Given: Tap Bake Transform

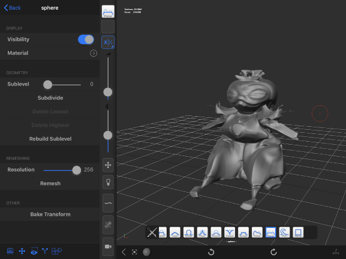Looking at the screenshot, I should [x=50, y=215].
